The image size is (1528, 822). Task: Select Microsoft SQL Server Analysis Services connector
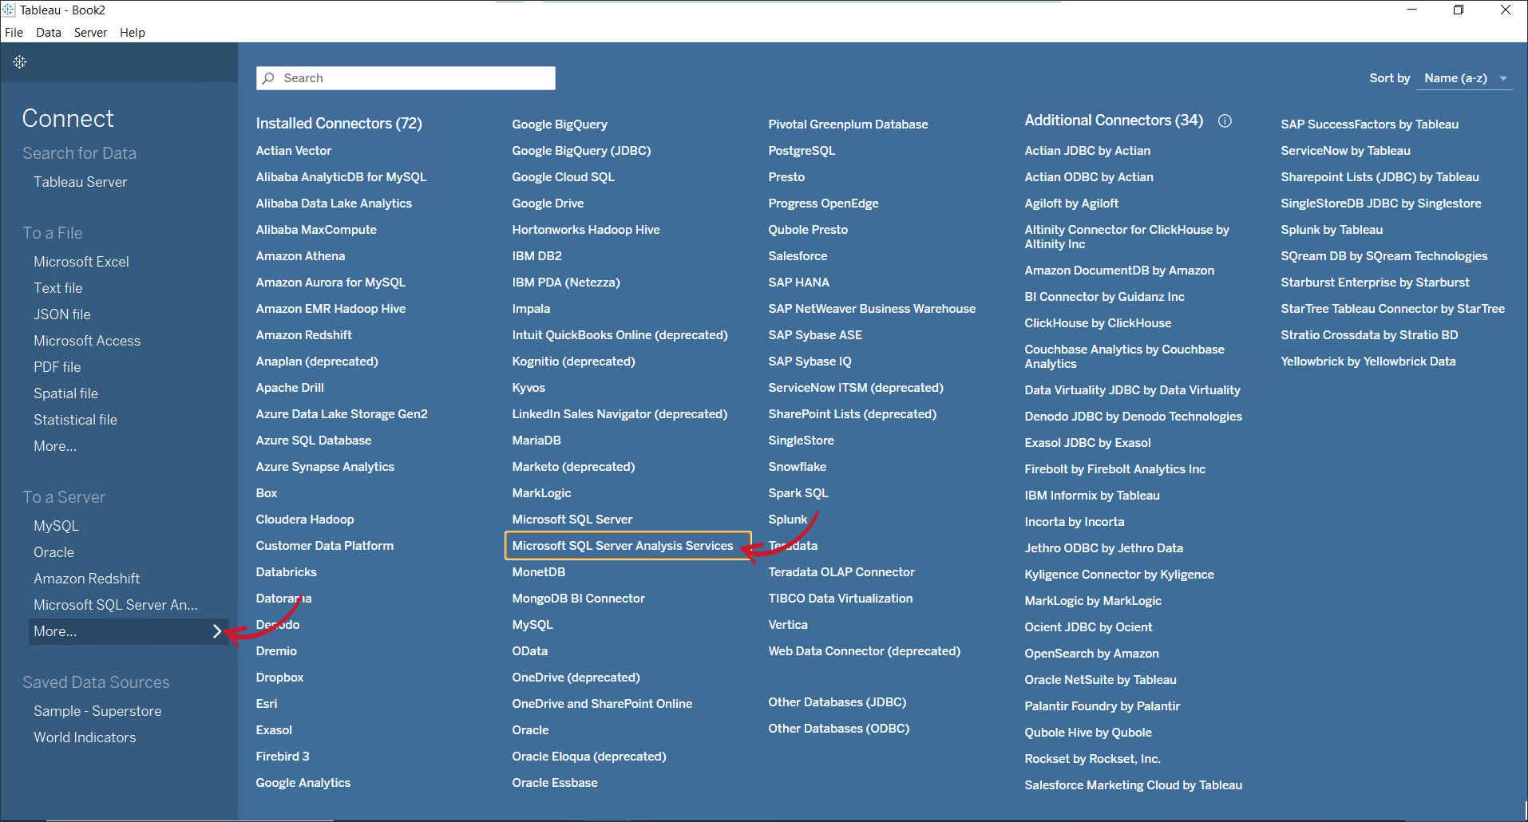(622, 546)
